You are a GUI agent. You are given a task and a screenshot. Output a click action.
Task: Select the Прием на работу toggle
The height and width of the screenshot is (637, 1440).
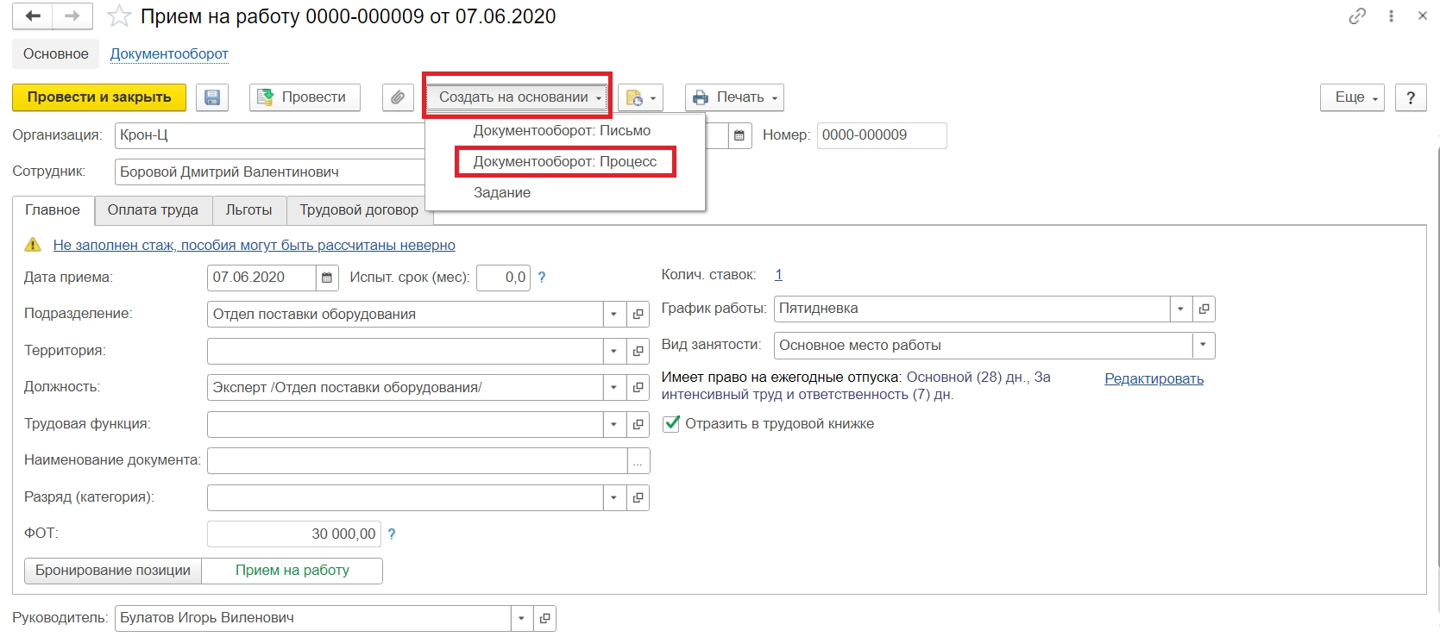(x=292, y=571)
